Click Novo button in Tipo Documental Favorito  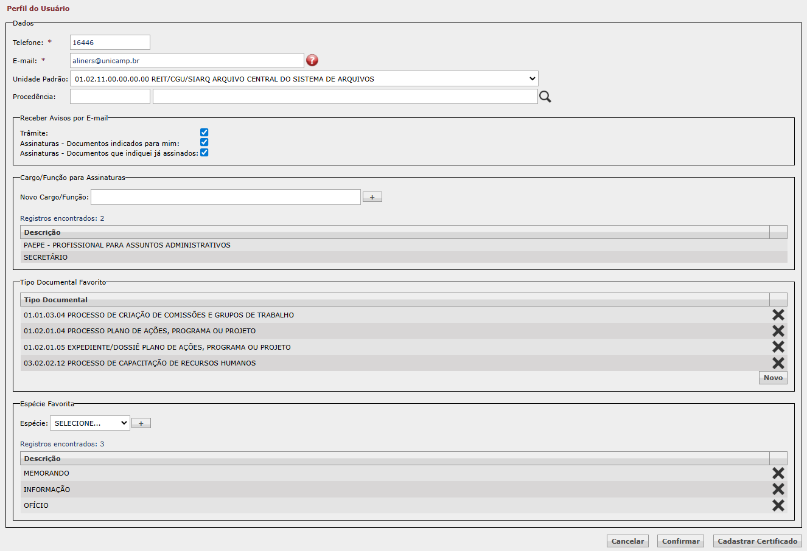(773, 378)
